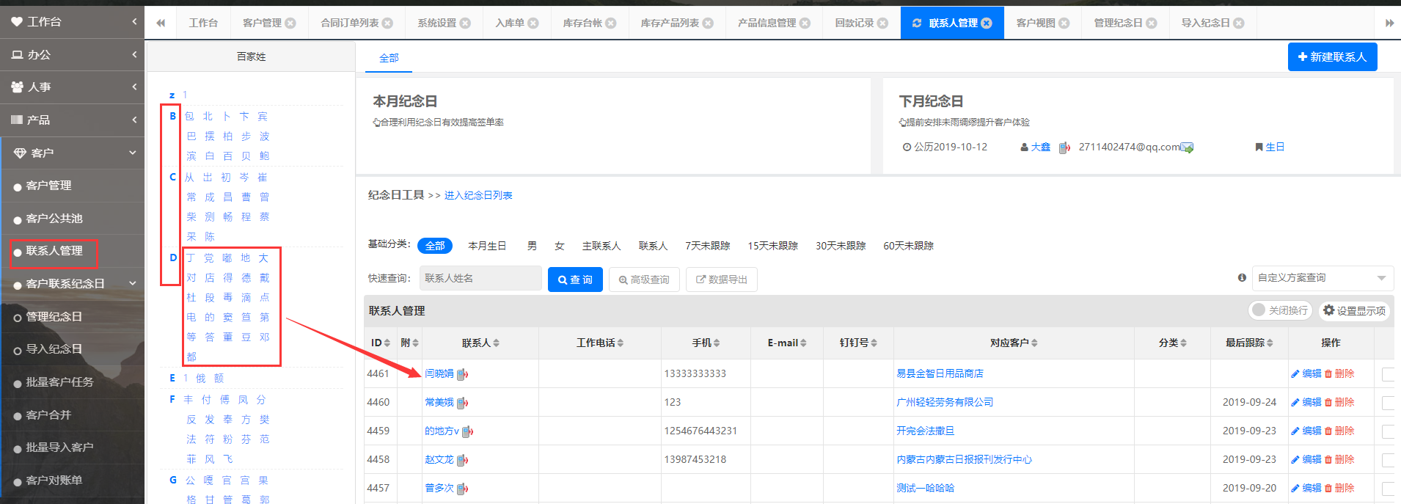Click the gear 设置显示项 button
Image resolution: width=1401 pixels, height=504 pixels.
pos(1354,310)
